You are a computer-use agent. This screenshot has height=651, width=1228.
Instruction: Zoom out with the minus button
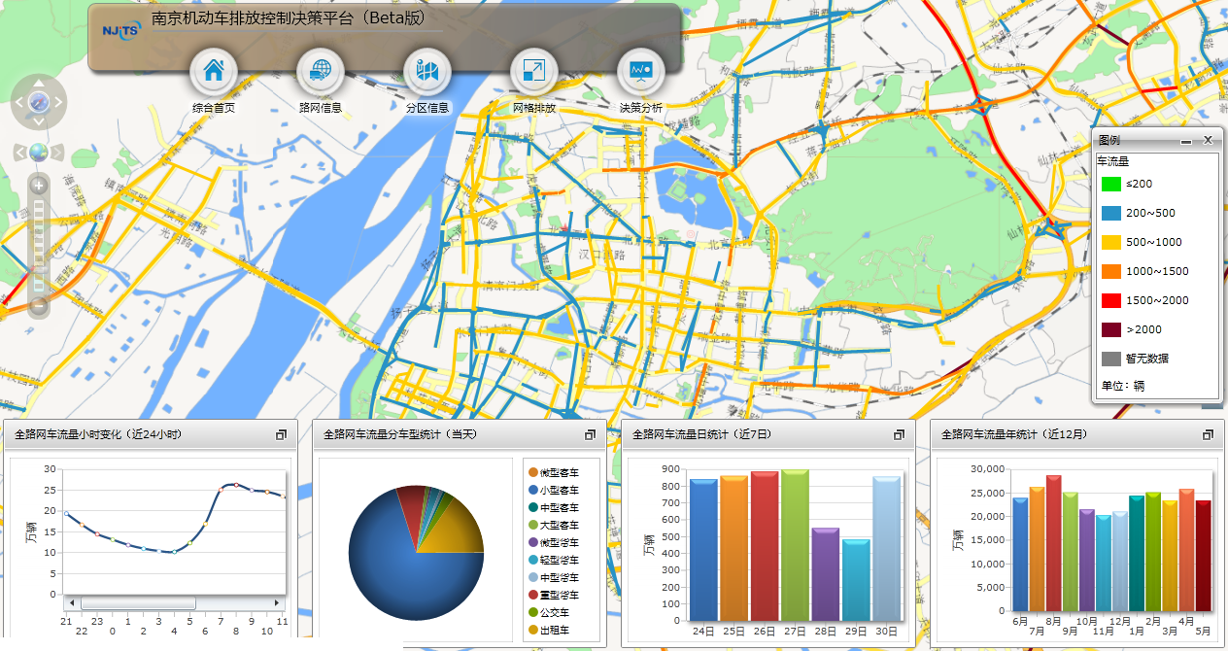pos(39,306)
